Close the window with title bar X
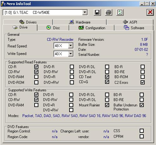The height and width of the screenshot is (145, 156). [153, 4]
